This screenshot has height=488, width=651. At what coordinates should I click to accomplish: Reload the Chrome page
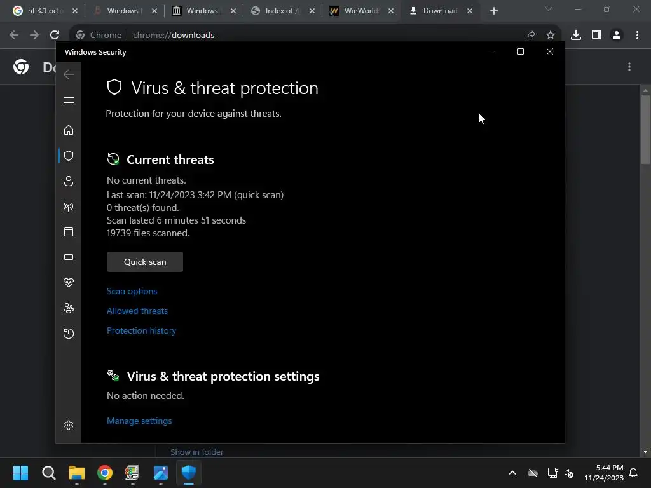[55, 35]
